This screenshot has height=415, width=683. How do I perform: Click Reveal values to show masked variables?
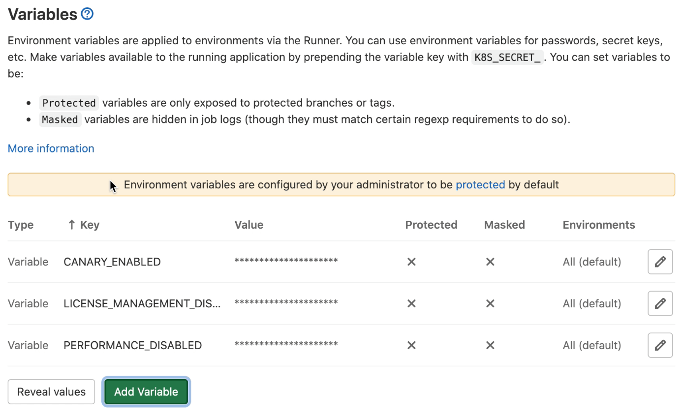51,391
